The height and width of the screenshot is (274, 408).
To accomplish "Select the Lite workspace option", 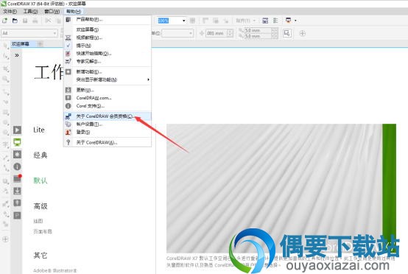I will pyautogui.click(x=39, y=130).
